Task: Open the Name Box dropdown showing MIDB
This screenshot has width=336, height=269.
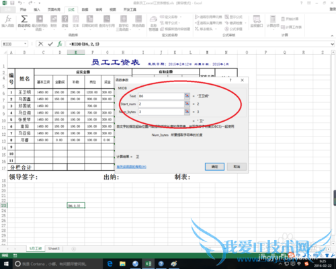Action: [x=26, y=44]
